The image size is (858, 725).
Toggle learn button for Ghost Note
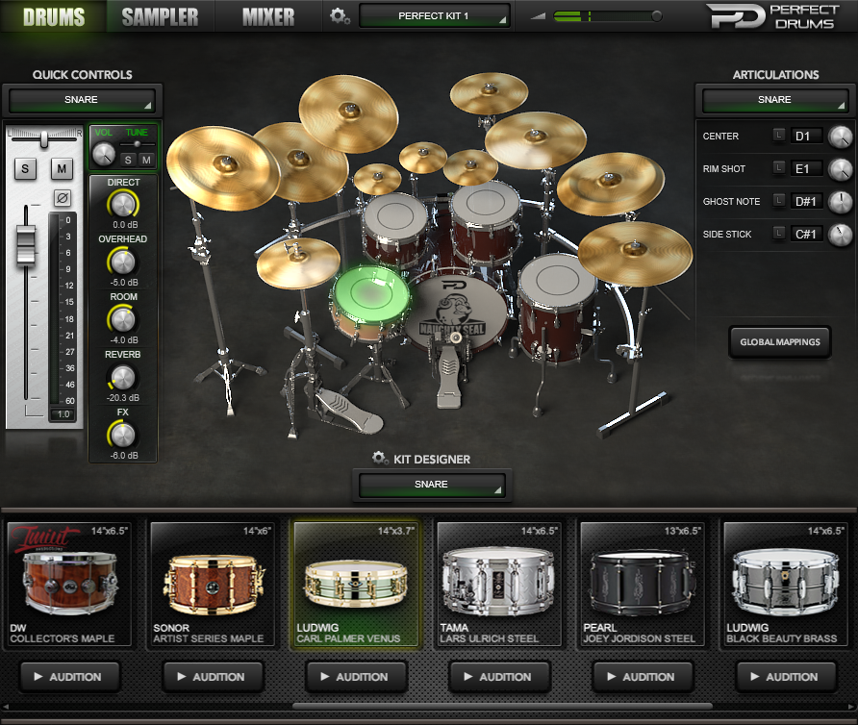coord(779,200)
